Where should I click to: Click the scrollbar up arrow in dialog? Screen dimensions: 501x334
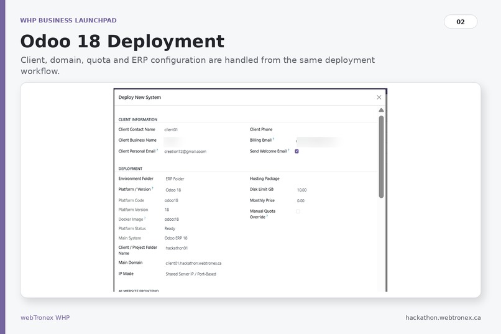381,110
